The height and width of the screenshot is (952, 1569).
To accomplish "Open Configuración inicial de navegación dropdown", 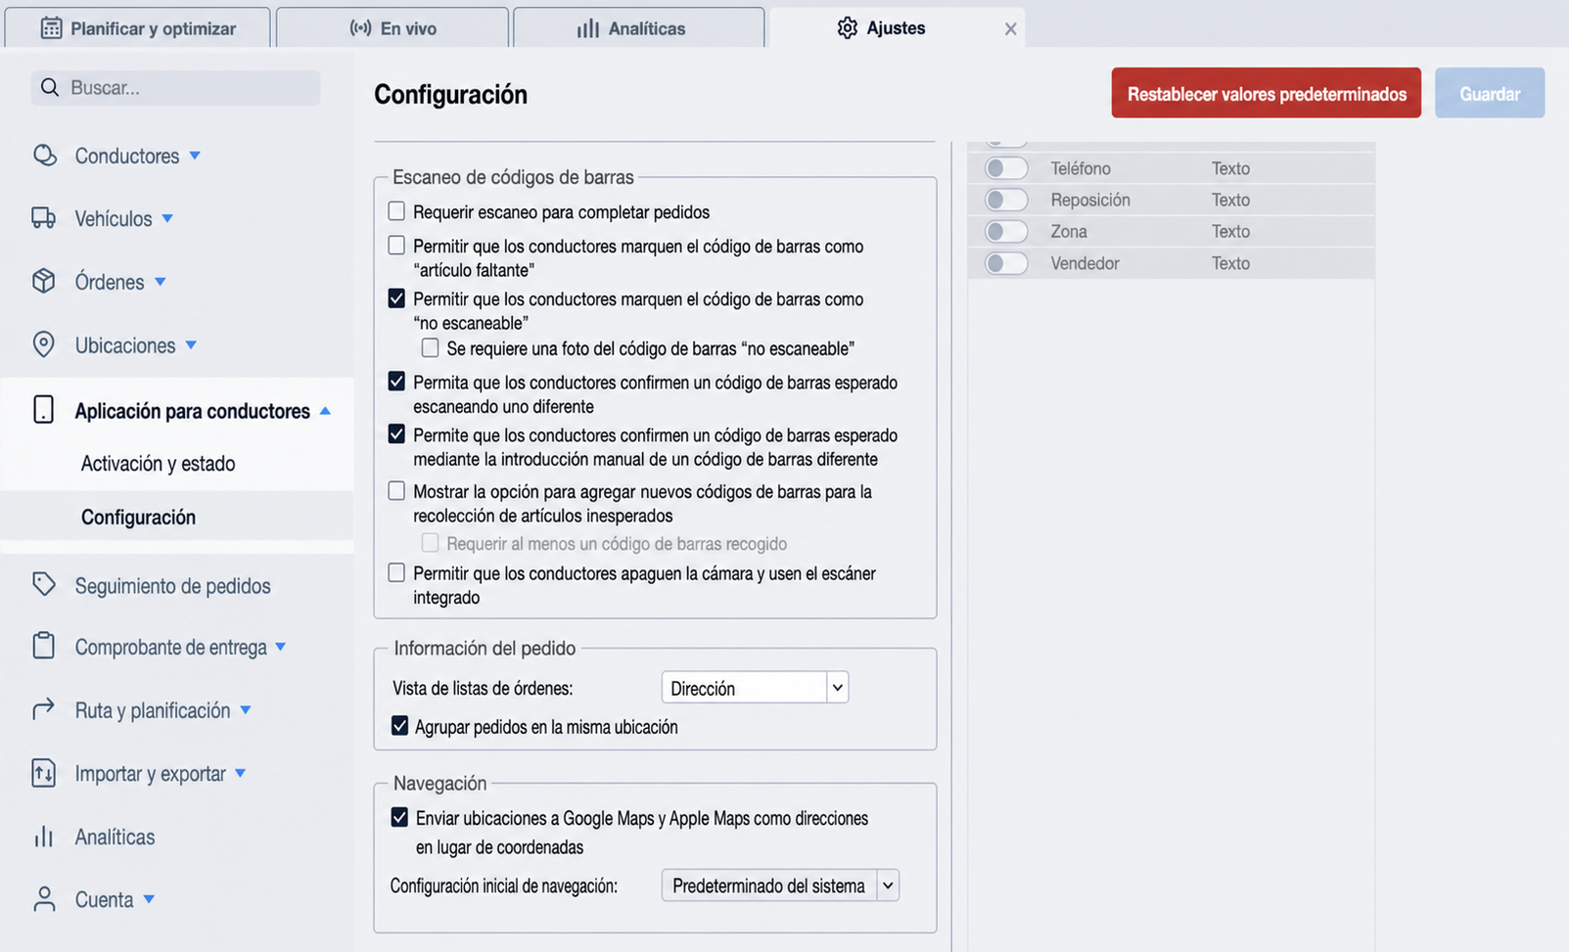I will coord(780,885).
